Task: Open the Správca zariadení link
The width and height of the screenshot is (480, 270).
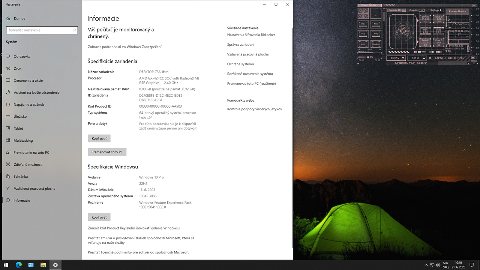Action: point(240,45)
